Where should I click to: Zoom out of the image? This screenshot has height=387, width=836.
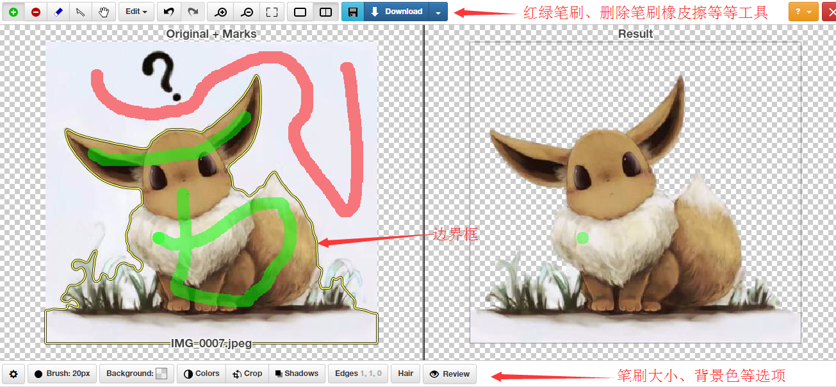point(247,12)
